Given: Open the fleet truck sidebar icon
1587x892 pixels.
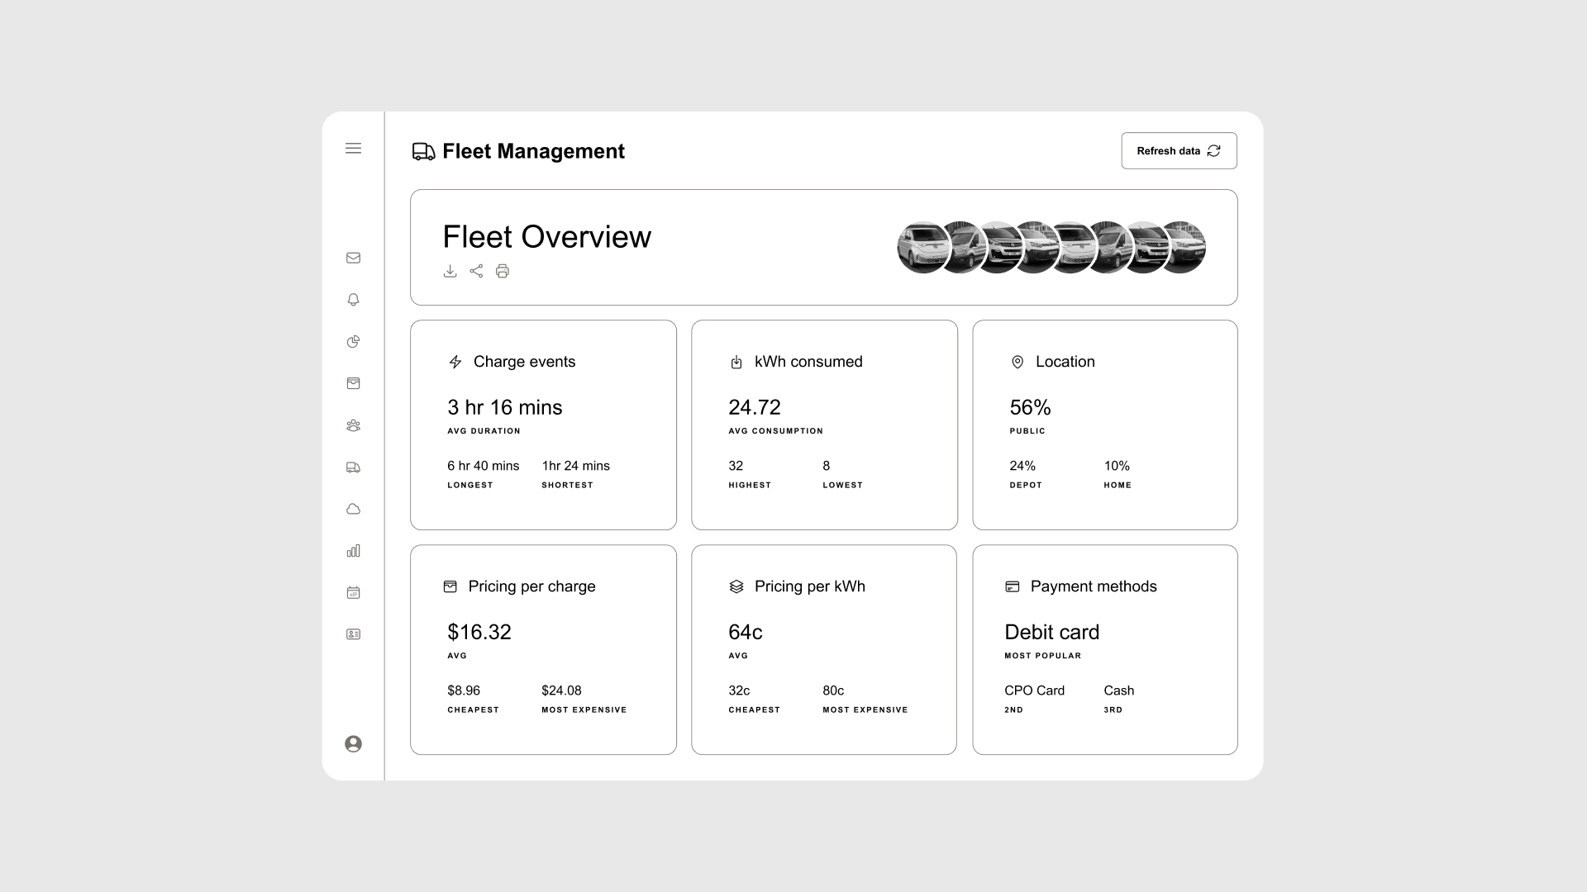Looking at the screenshot, I should point(354,467).
